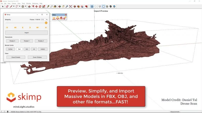Open the View menu
Viewport: 202px width, 113px height.
[9, 4]
